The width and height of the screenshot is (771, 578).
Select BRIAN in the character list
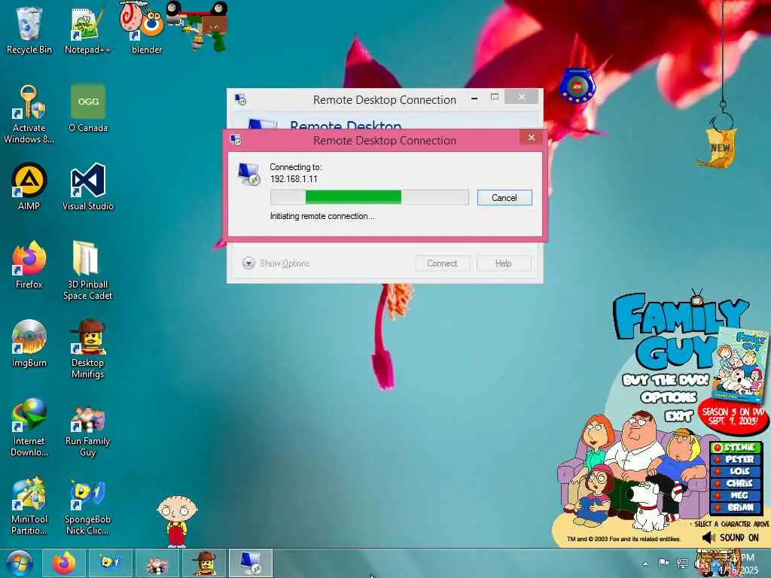pyautogui.click(x=736, y=507)
